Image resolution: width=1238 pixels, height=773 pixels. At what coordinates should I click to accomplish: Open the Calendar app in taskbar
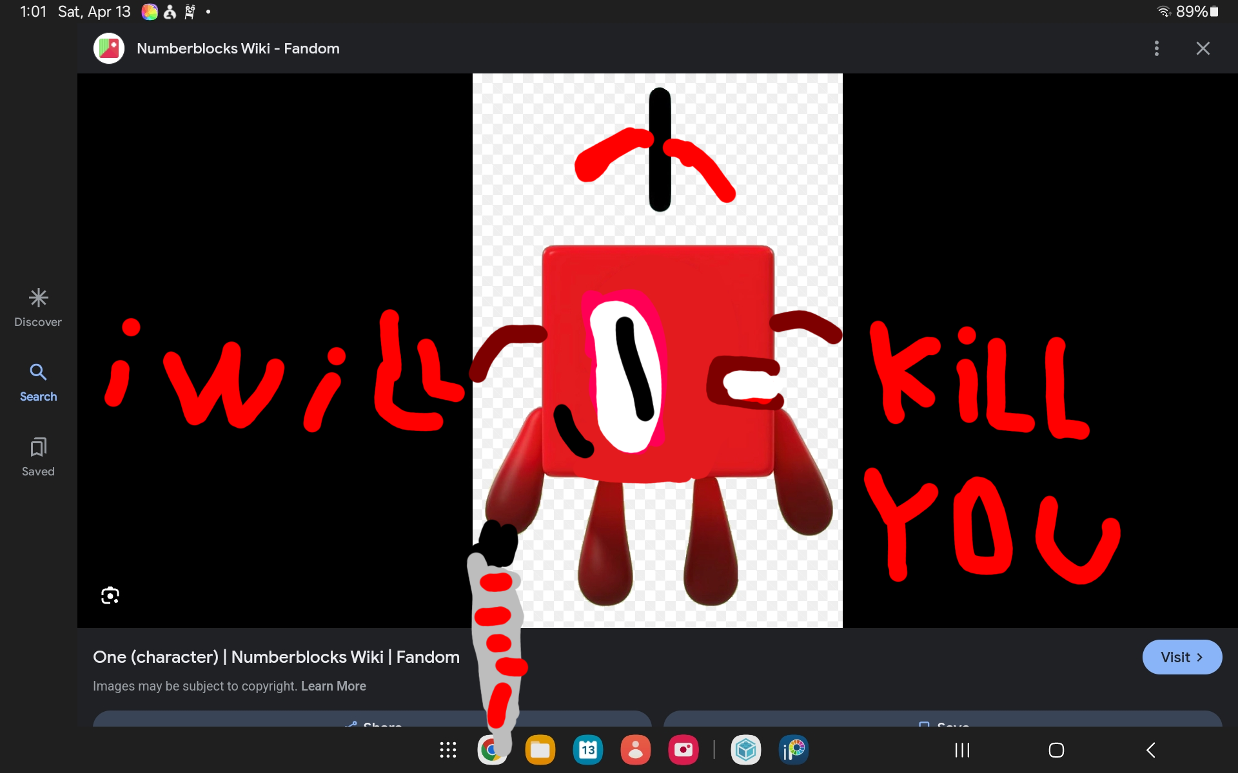click(587, 750)
